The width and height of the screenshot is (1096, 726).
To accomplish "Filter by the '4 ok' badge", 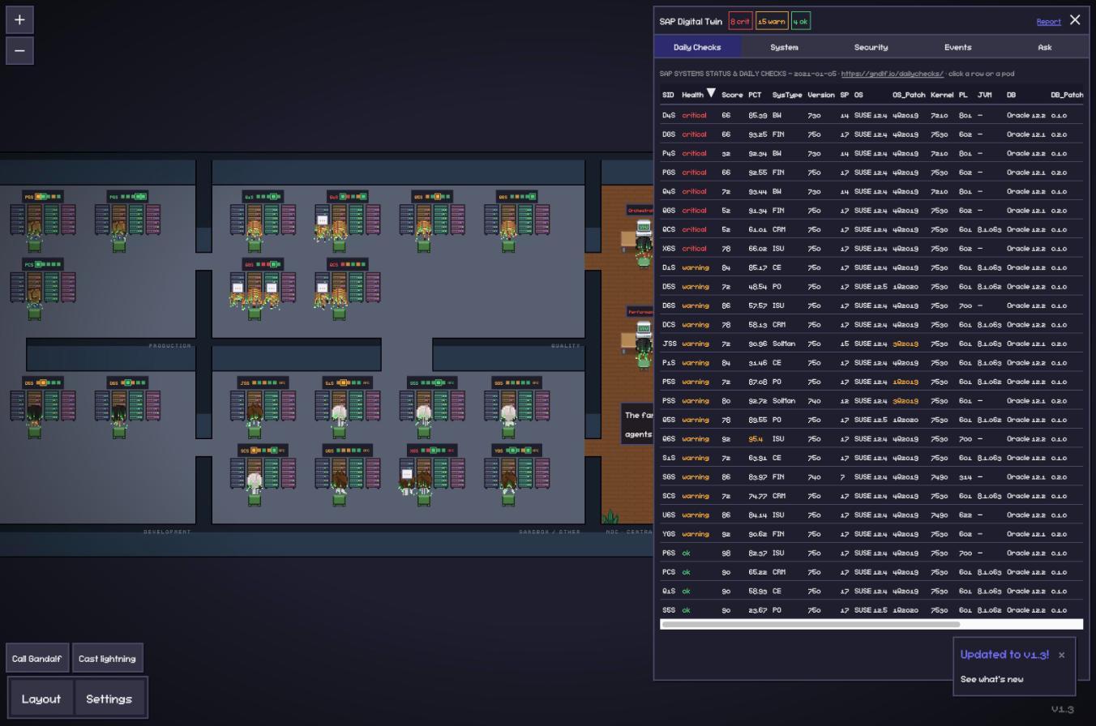I will point(800,22).
